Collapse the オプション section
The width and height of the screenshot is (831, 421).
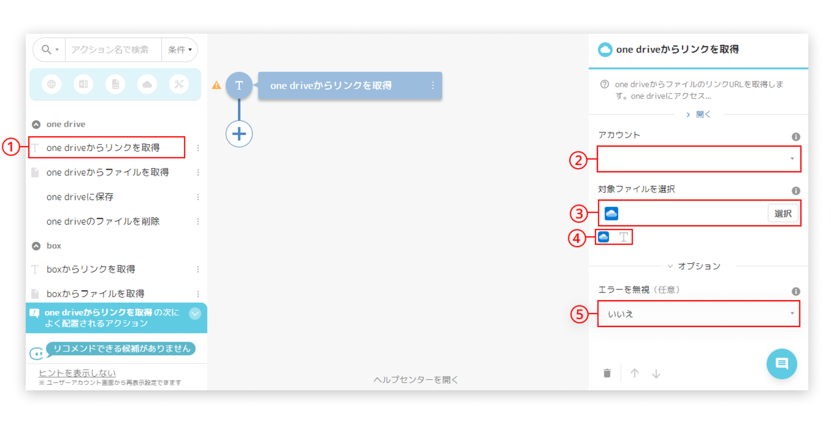click(694, 266)
